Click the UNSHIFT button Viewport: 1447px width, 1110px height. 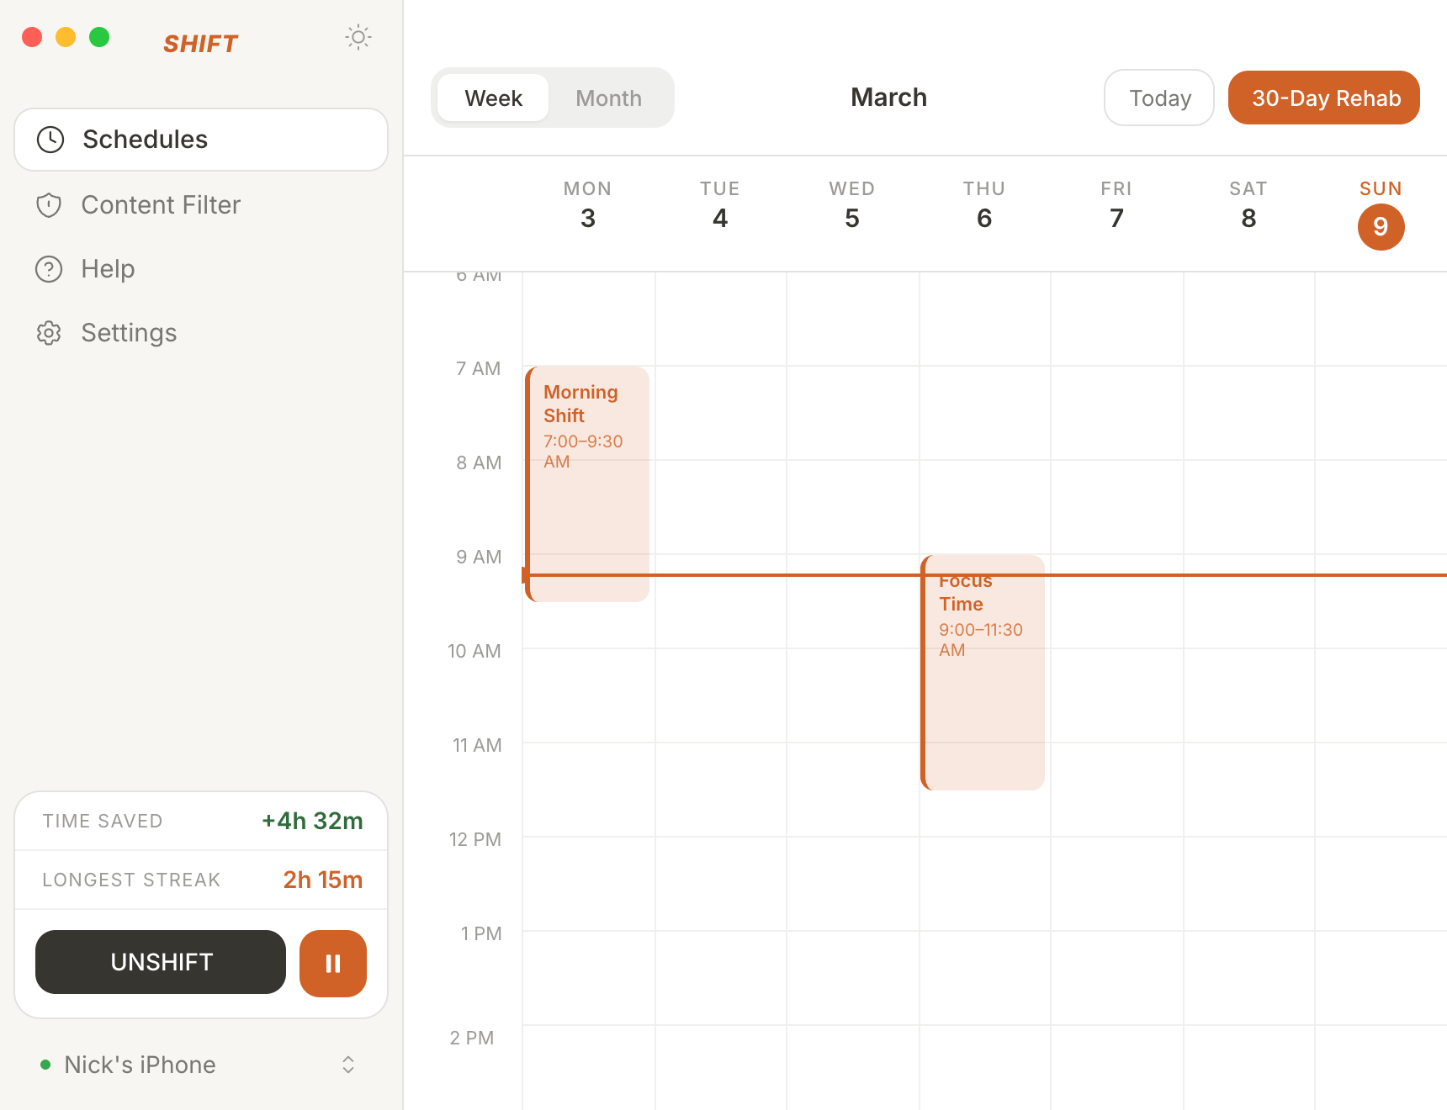(x=160, y=962)
